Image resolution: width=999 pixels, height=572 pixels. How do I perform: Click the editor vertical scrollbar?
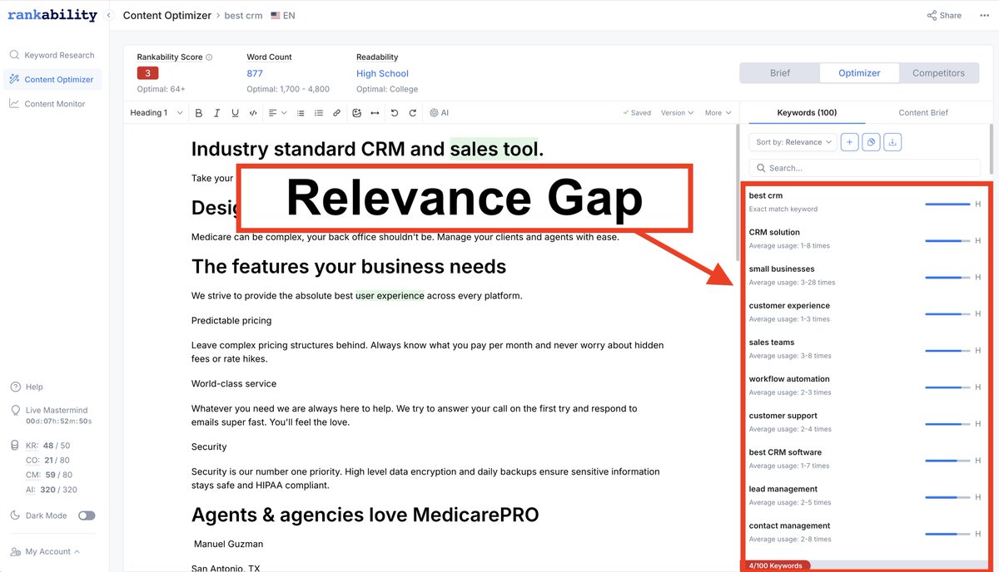pyautogui.click(x=736, y=193)
